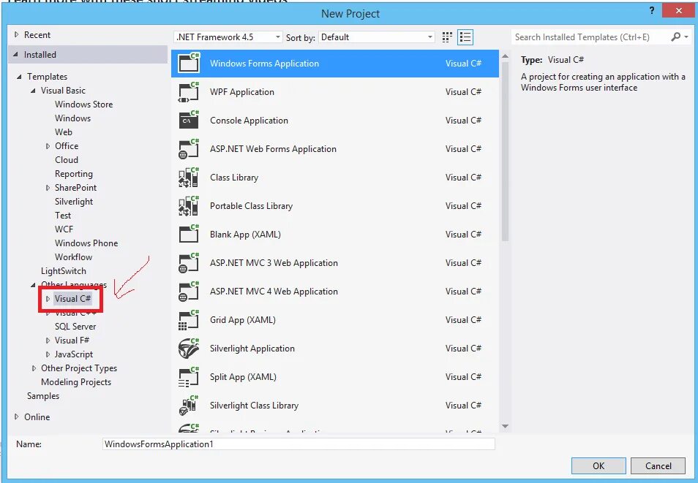Select the "WPF Application" template name
This screenshot has height=483, width=698.
pyautogui.click(x=241, y=91)
